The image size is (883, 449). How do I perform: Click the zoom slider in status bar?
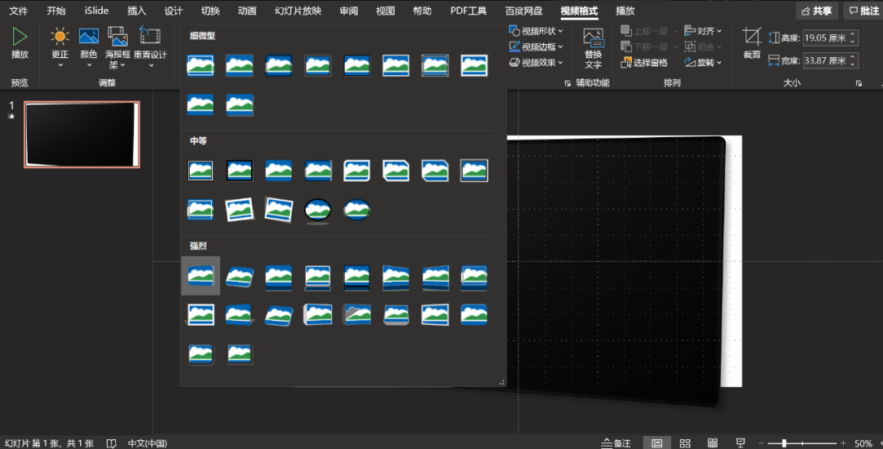click(x=785, y=443)
